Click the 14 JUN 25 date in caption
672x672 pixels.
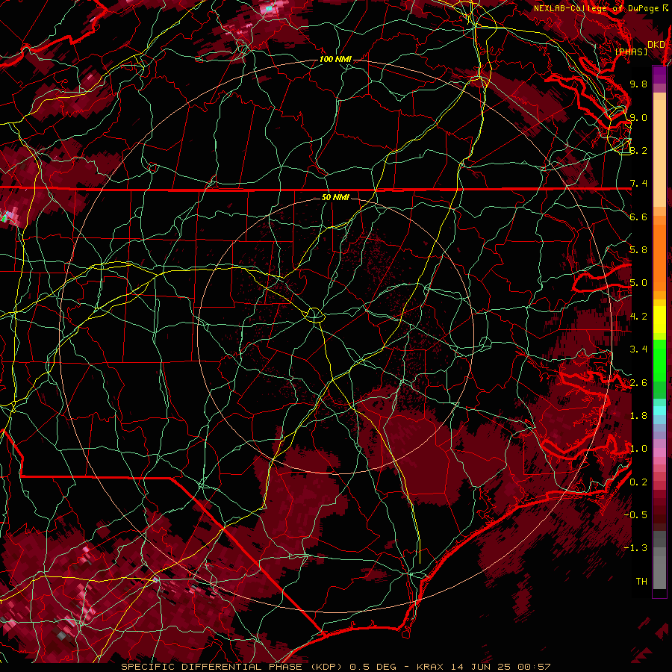482,667
